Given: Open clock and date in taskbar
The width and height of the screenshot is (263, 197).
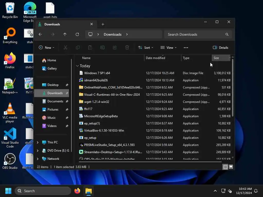Looking at the screenshot, I should 244,191.
